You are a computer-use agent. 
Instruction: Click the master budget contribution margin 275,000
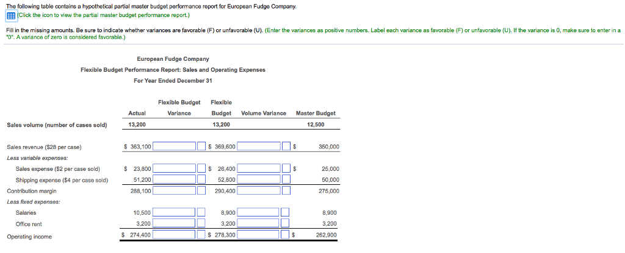click(329, 191)
